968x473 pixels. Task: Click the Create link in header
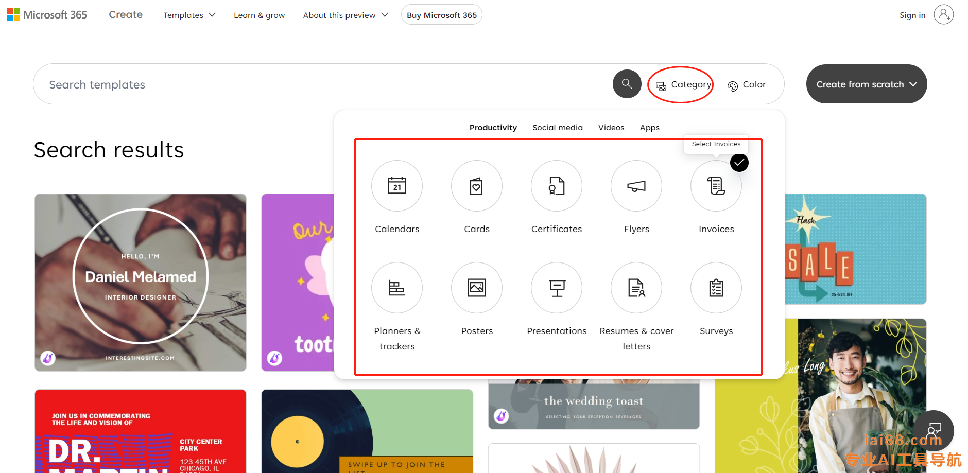(x=126, y=14)
